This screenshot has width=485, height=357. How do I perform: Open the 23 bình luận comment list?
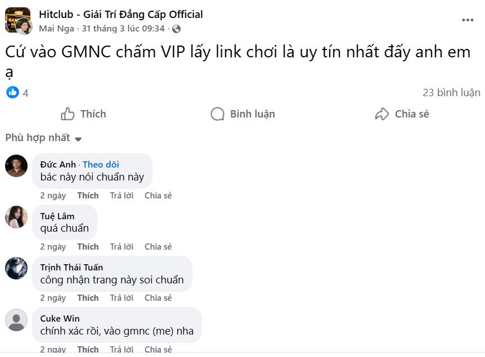[451, 92]
